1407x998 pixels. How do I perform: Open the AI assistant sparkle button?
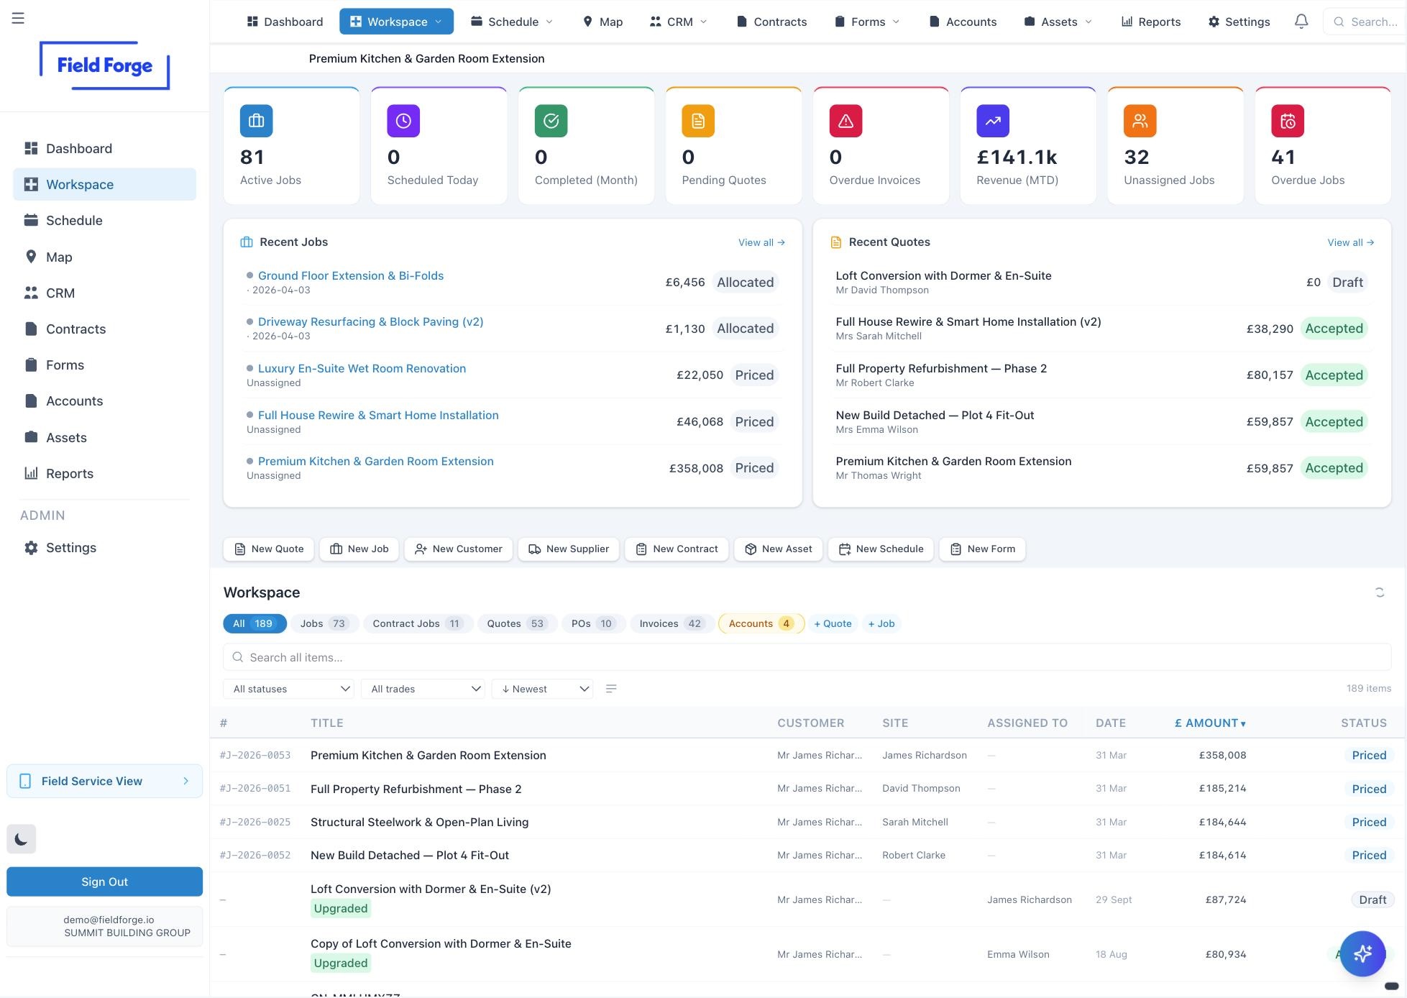point(1362,953)
